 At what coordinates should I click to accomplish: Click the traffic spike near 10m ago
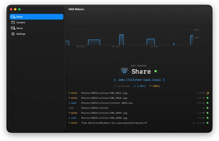pos(121,40)
